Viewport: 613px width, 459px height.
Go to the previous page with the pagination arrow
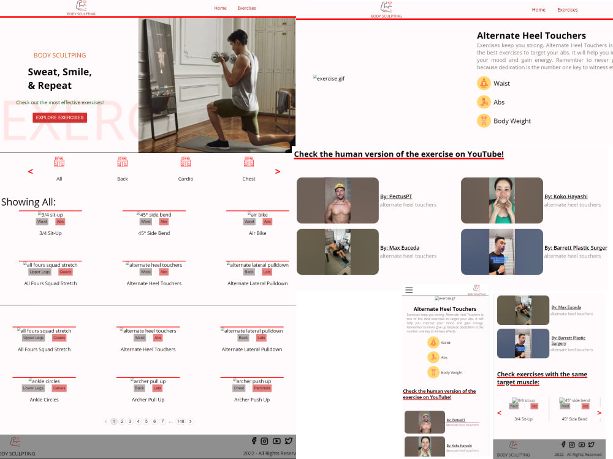click(x=105, y=421)
